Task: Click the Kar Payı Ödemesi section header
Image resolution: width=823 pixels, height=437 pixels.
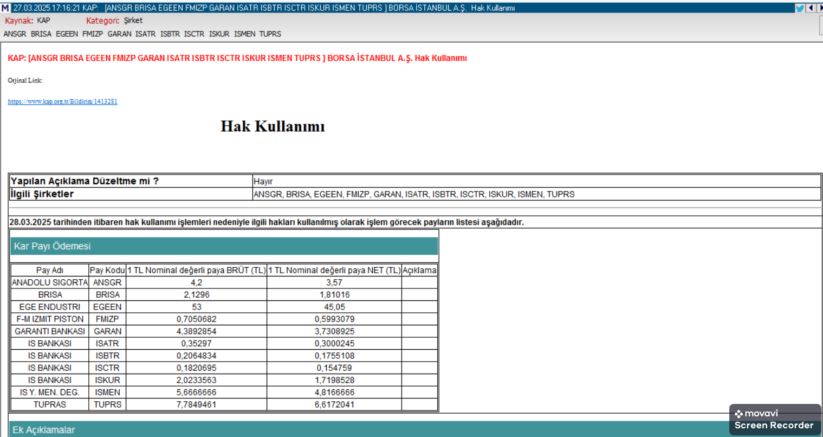Action: click(52, 246)
